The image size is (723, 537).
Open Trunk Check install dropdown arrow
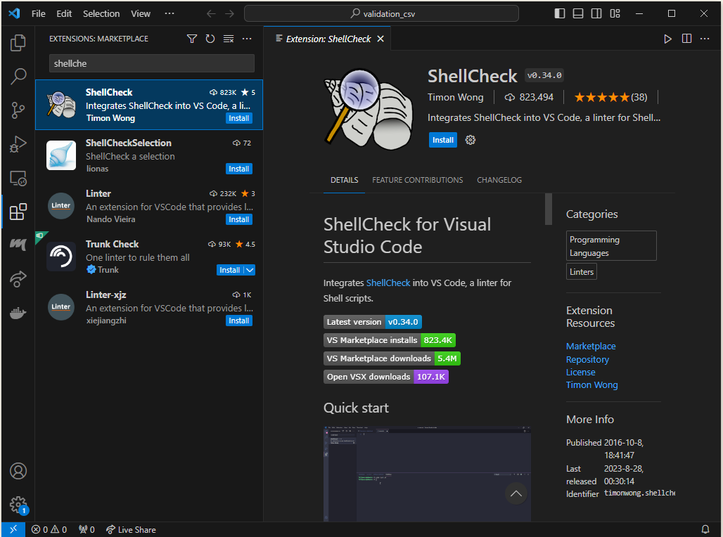pyautogui.click(x=250, y=270)
